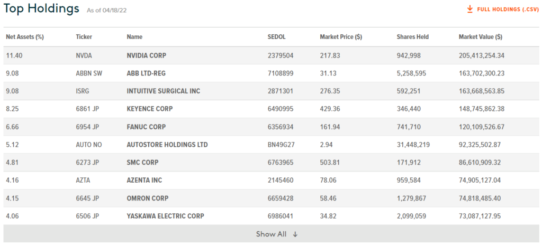The image size is (542, 247).
Task: Click market value 205,413,254.34
Action: tap(482, 55)
